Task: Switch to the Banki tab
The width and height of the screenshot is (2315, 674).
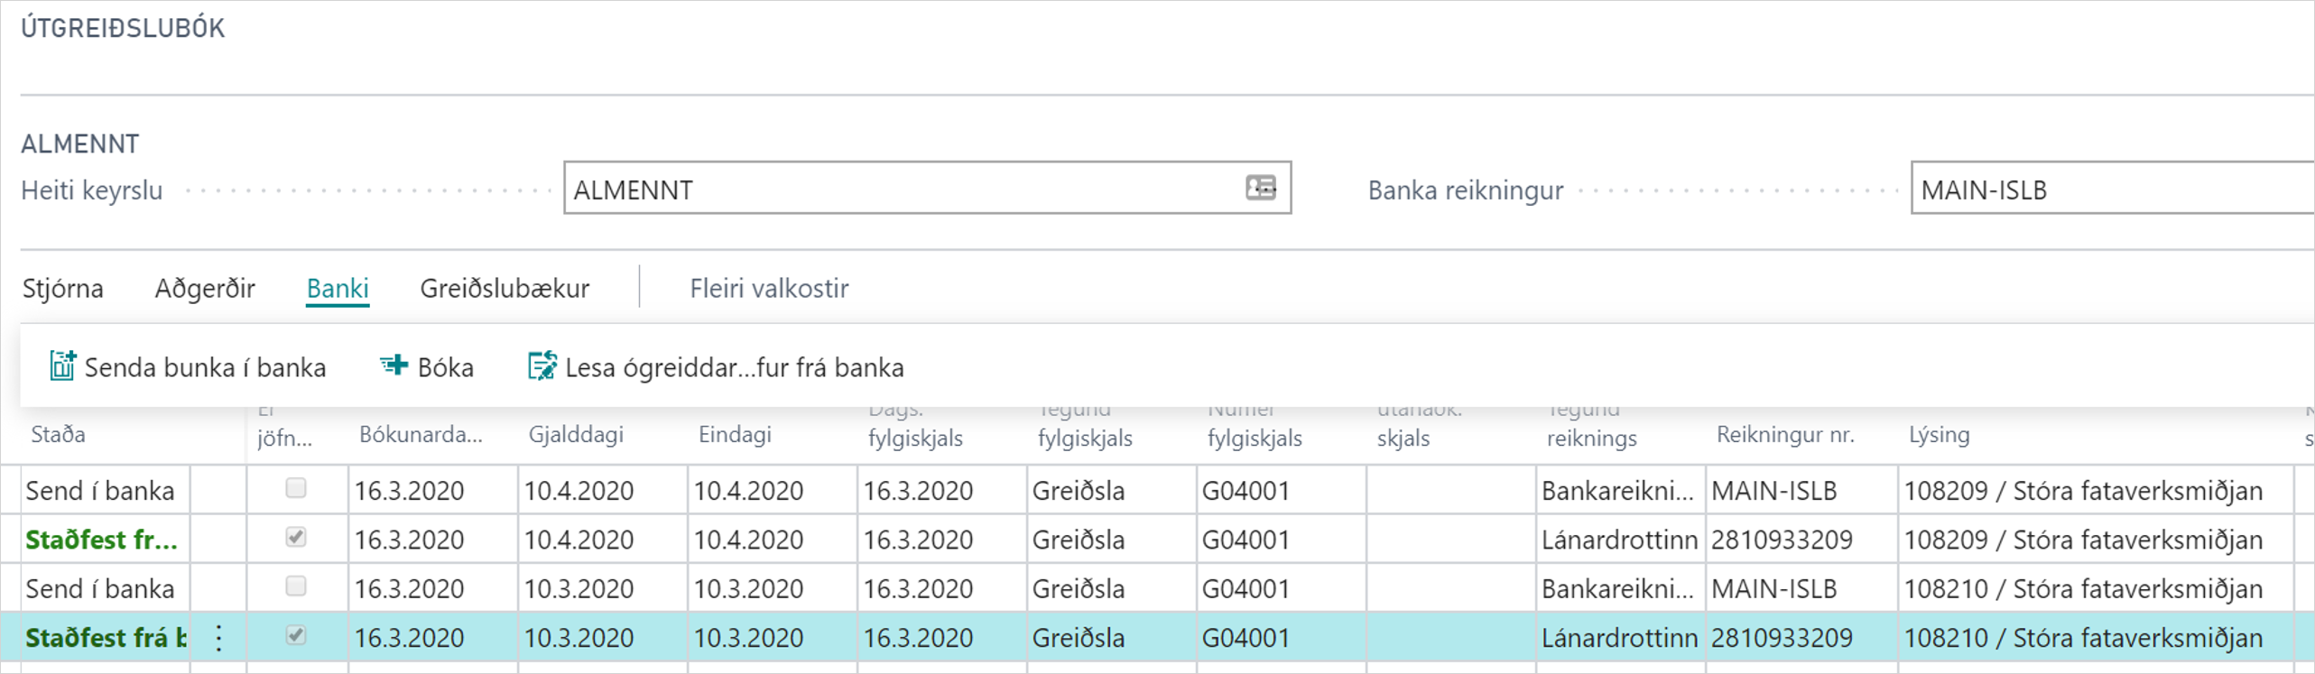Action: coord(338,289)
